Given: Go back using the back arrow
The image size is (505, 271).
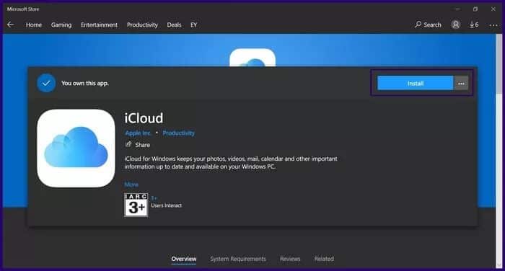Looking at the screenshot, I should tap(10, 25).
